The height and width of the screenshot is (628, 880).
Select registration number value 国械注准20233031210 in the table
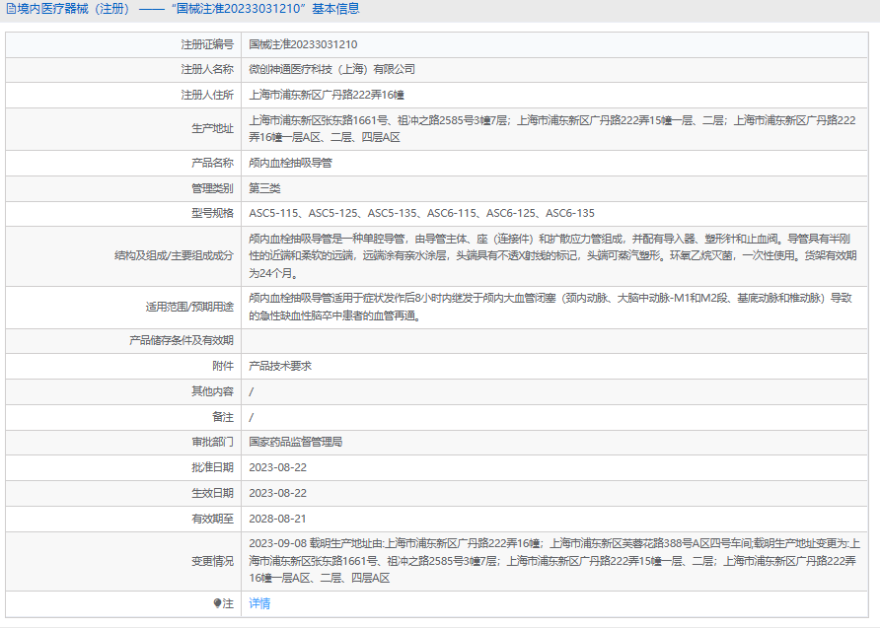click(x=303, y=44)
